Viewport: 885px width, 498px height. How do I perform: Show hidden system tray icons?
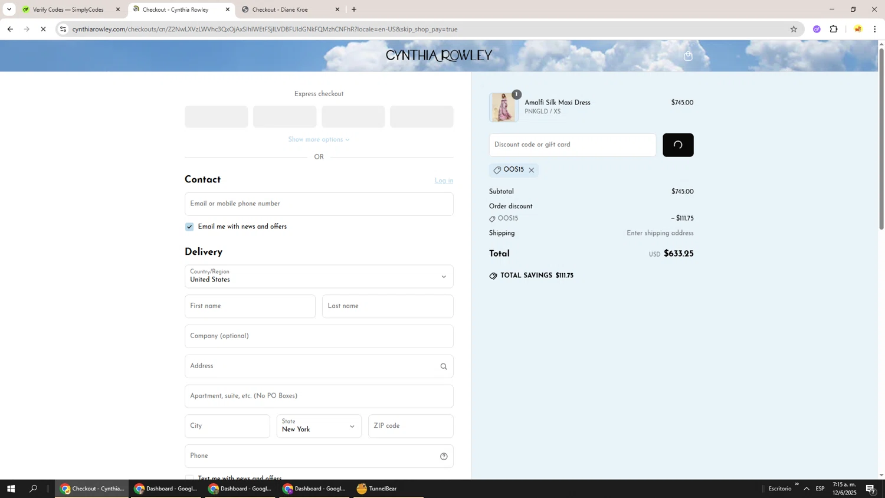(x=807, y=489)
